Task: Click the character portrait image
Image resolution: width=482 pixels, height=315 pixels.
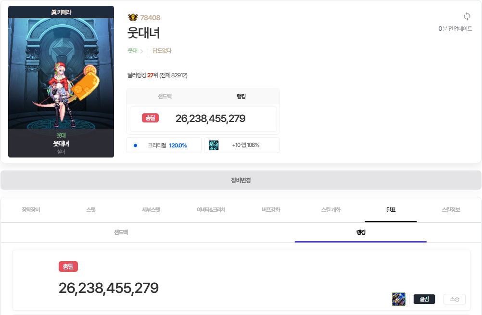Action: click(x=61, y=73)
